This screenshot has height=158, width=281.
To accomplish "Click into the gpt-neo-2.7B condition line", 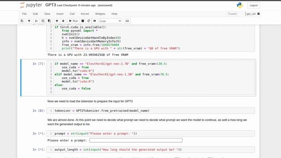I will 111,64.
